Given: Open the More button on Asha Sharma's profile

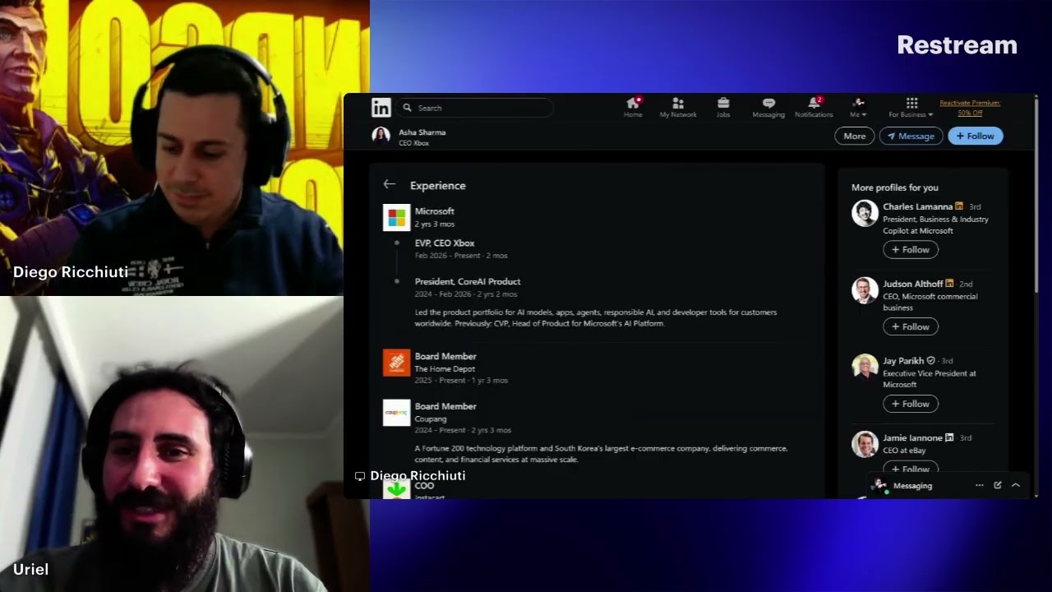Looking at the screenshot, I should pos(855,136).
